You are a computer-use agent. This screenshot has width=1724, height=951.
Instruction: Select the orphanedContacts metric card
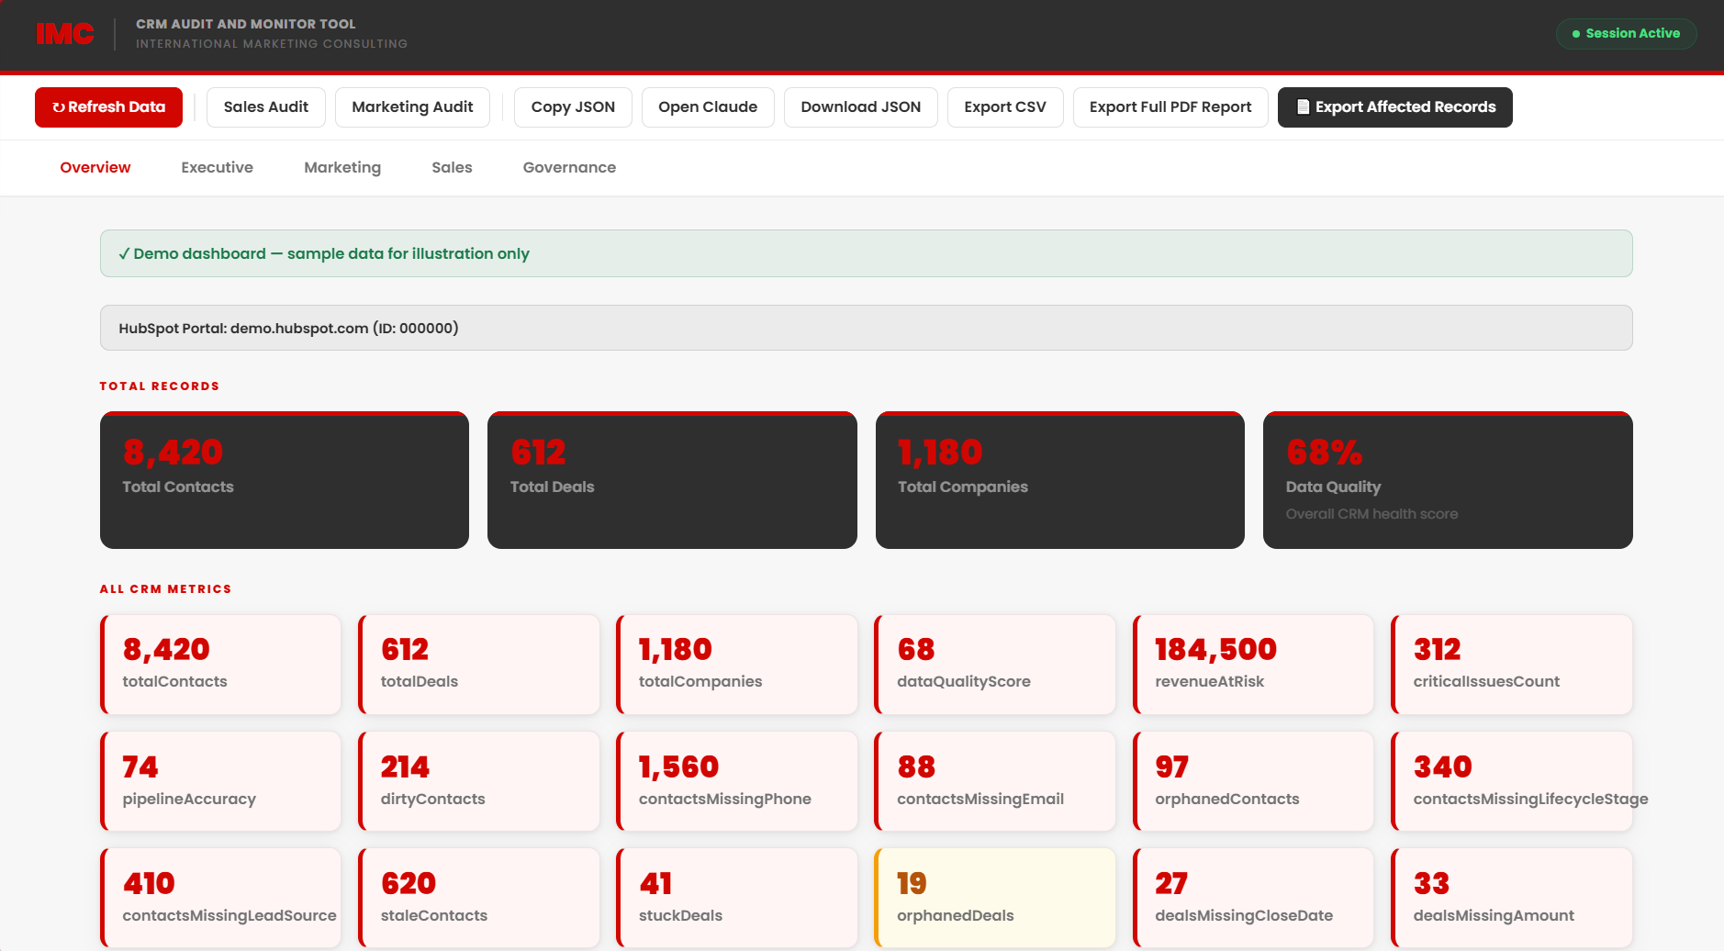[x=1253, y=781]
